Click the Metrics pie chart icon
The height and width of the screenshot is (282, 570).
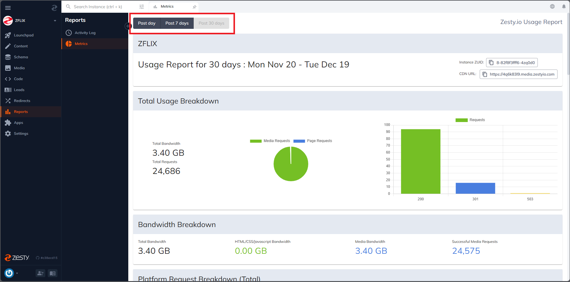click(69, 44)
